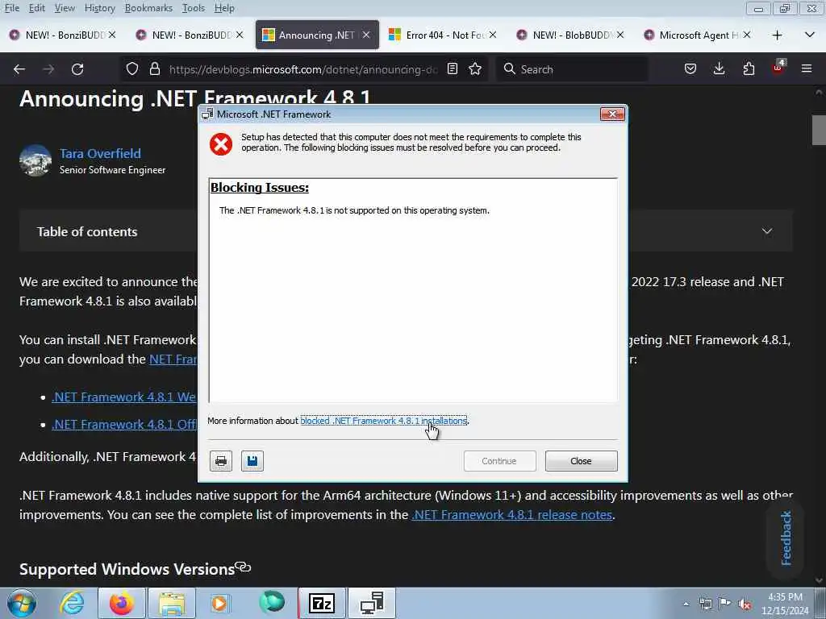Screen dimensions: 826x619
Task: Click the padlock site info icon
Action: [x=154, y=69]
